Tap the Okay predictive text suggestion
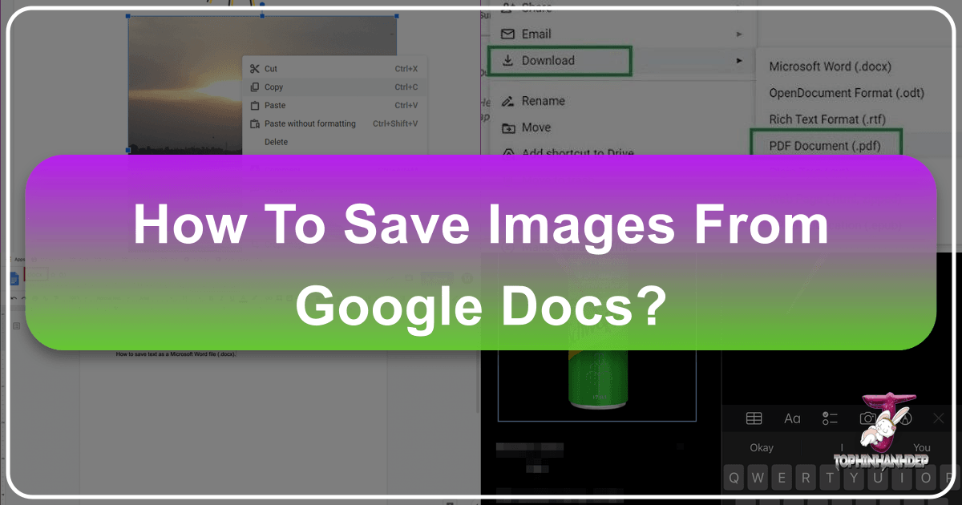 point(762,447)
